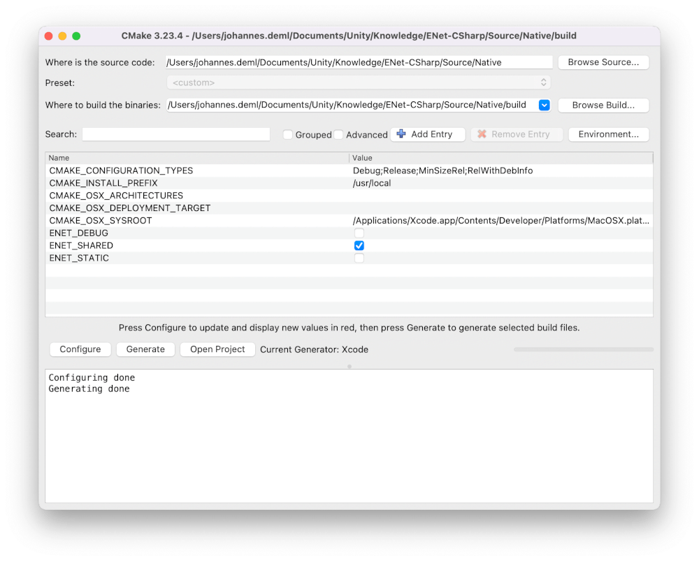This screenshot has width=699, height=561.
Task: Click the Browse Source button
Action: 603,62
